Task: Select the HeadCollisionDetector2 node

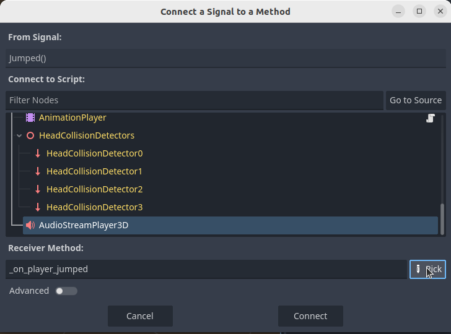Action: coord(94,189)
